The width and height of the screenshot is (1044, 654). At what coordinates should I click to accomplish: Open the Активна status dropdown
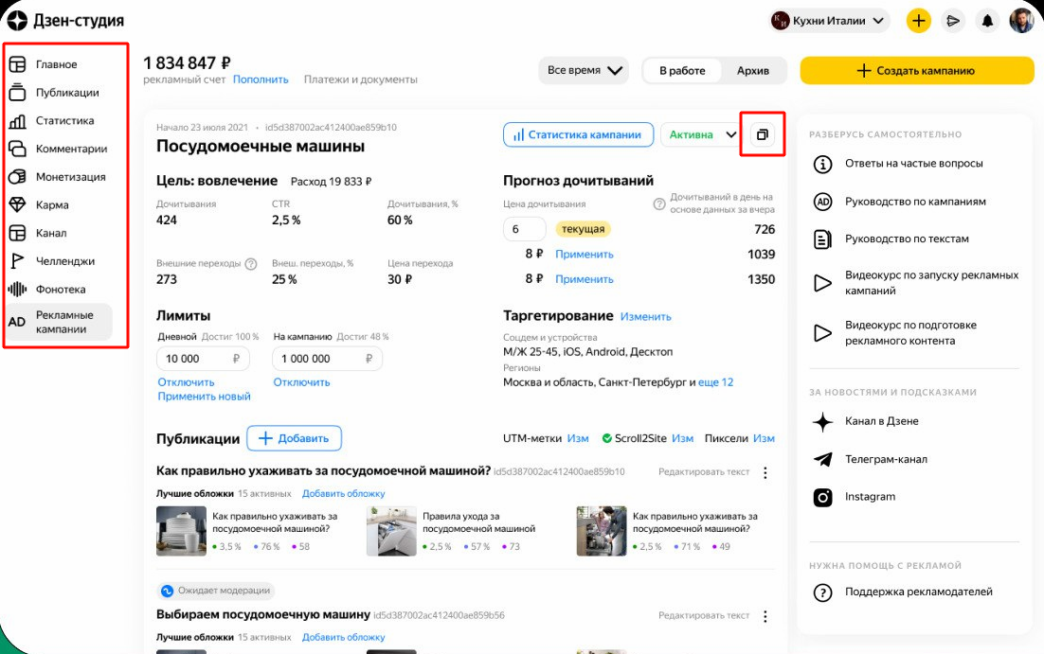click(x=700, y=134)
